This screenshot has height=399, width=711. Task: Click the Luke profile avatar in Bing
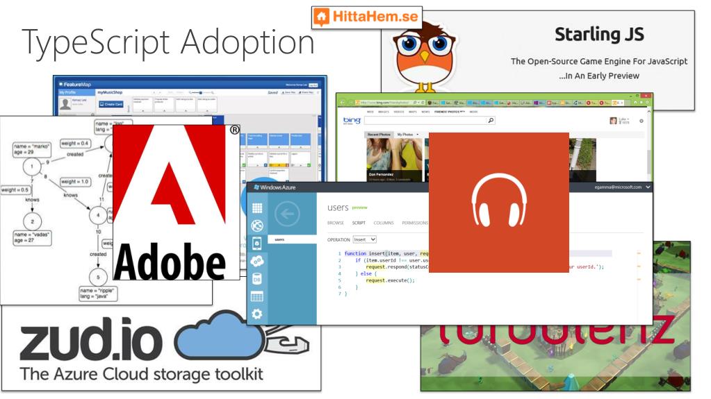[613, 121]
